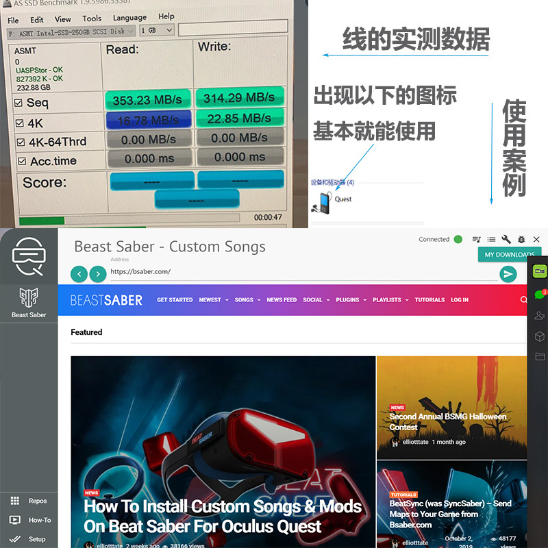This screenshot has width=548, height=548.
Task: Click the 4K read 16.78 MB/s result
Action: pos(148,121)
